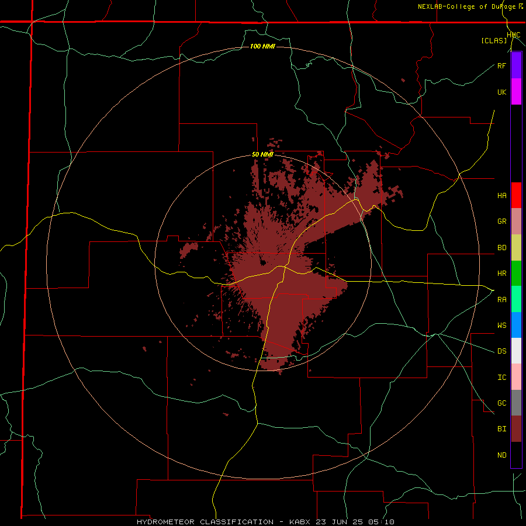Image resolution: width=526 pixels, height=526 pixels.
Task: Click the BD legend label
Action: tap(501, 248)
